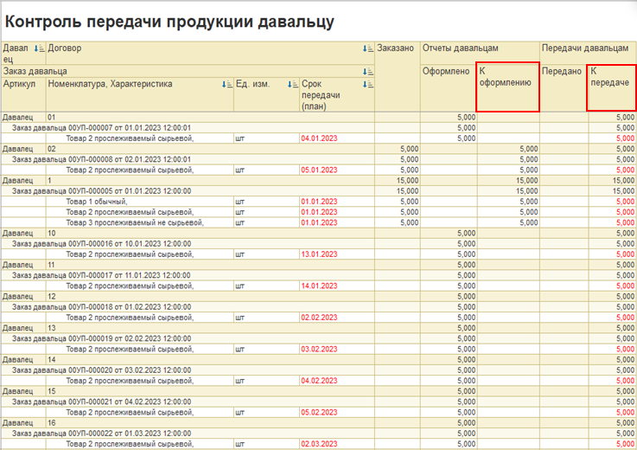Select the Заказано column header
This screenshot has width=637, height=450.
[397, 76]
